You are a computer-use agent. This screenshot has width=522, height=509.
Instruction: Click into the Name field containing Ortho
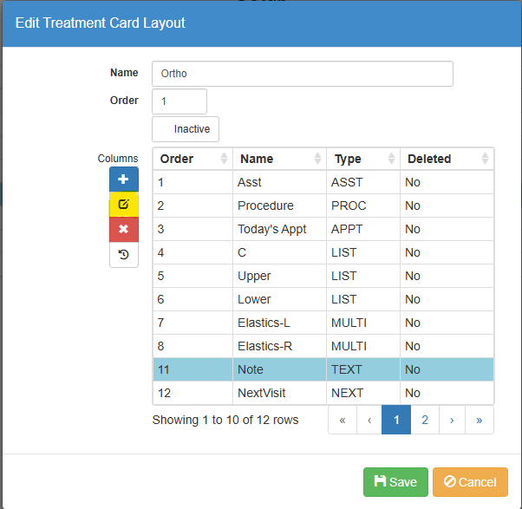click(303, 74)
